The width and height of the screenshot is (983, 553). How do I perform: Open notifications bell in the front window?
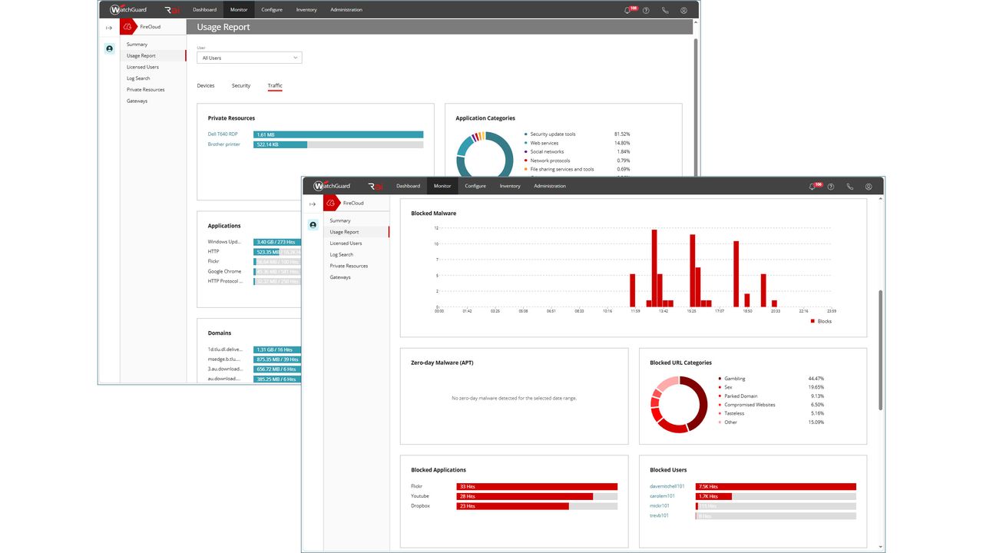point(813,186)
